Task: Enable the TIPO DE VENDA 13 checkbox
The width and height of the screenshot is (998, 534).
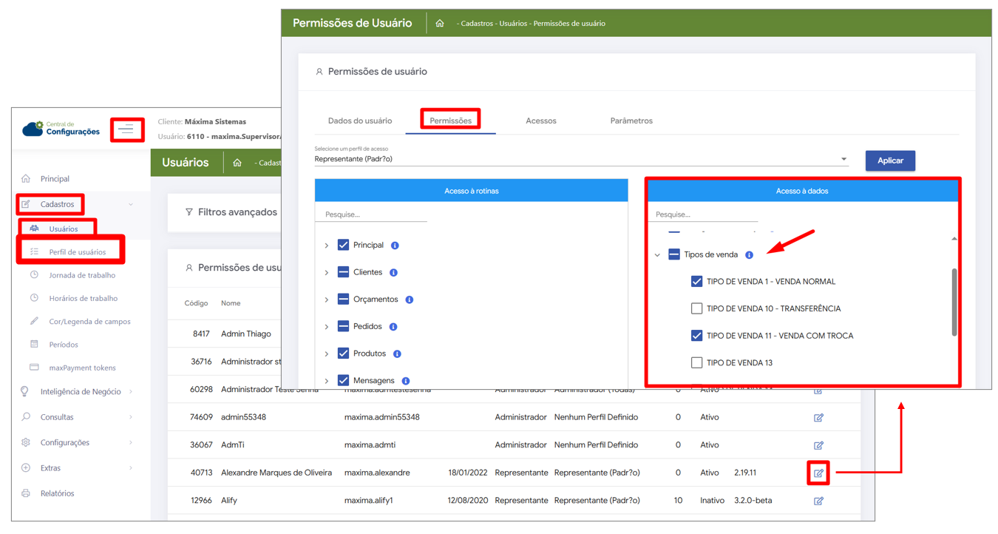Action: [x=696, y=362]
